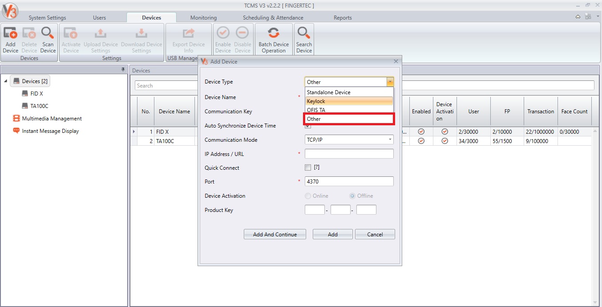Click TA100C cell in device table

174,141
